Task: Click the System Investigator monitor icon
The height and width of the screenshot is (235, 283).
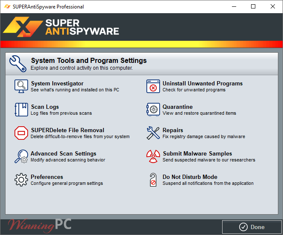Action: point(21,86)
